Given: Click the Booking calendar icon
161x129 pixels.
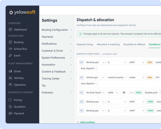Looking at the screenshot, I should [x=10, y=42].
